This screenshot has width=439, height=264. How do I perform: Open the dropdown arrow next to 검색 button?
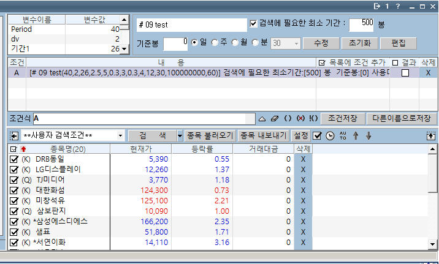point(180,136)
